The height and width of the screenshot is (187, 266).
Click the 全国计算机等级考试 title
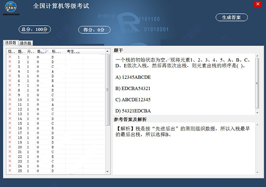[x=61, y=6]
